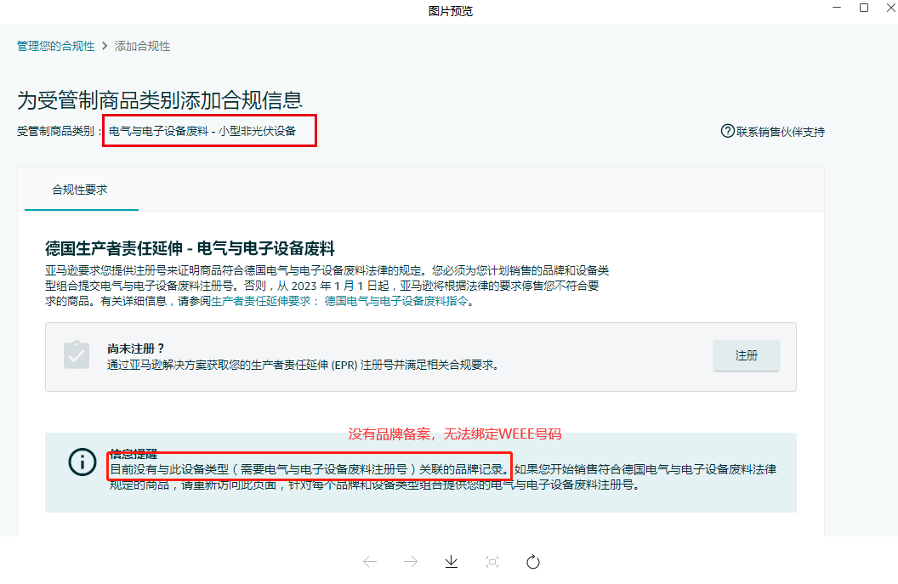
Task: Click heading 德国生产者责任延伸 - 电气与电子设备废料
Action: click(190, 248)
